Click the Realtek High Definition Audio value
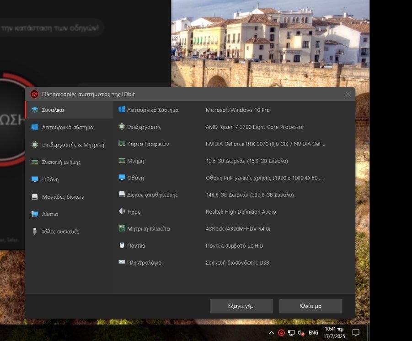 point(241,211)
